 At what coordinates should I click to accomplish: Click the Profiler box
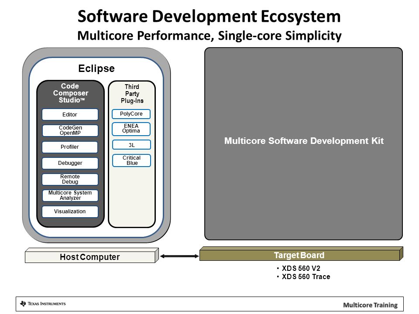(x=70, y=147)
